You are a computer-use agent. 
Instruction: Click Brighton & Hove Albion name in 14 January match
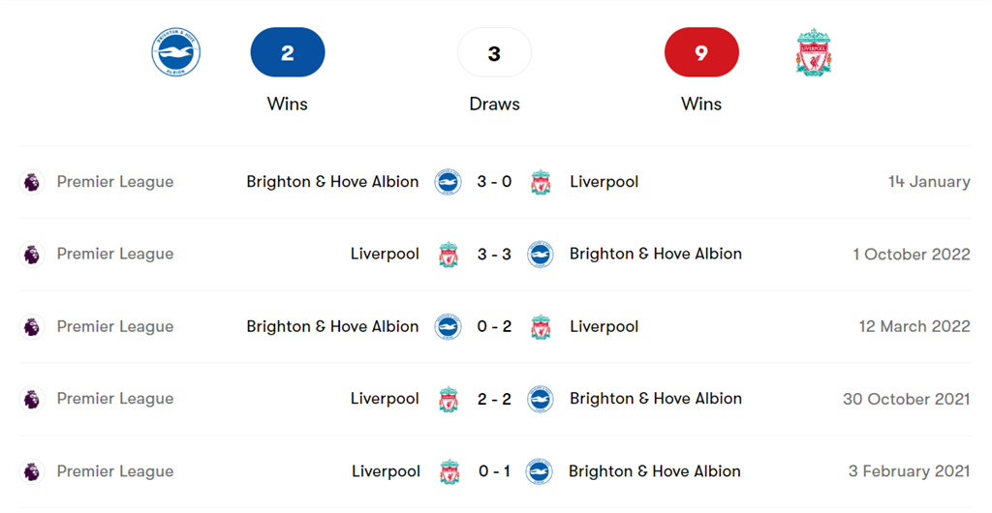[x=332, y=182]
